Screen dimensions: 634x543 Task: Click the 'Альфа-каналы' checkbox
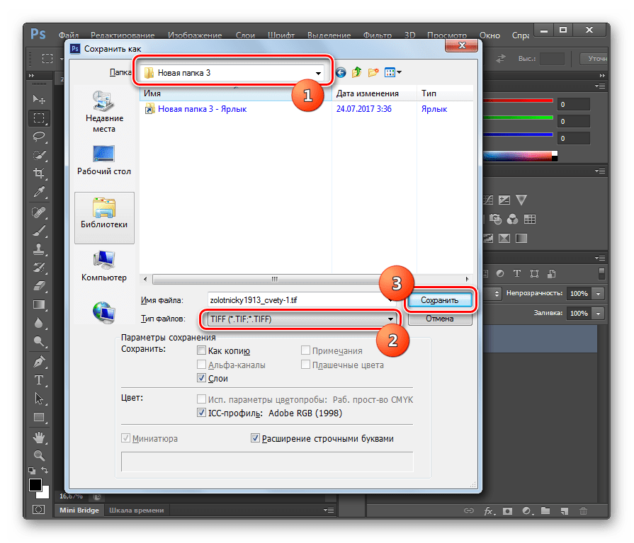click(201, 365)
